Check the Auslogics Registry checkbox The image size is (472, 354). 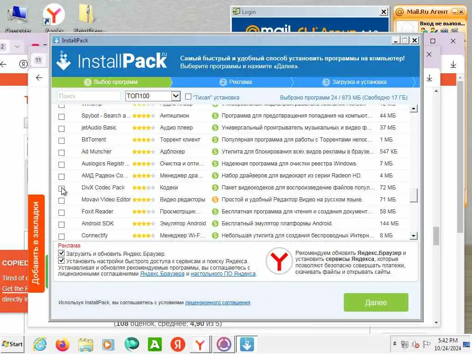61,165
